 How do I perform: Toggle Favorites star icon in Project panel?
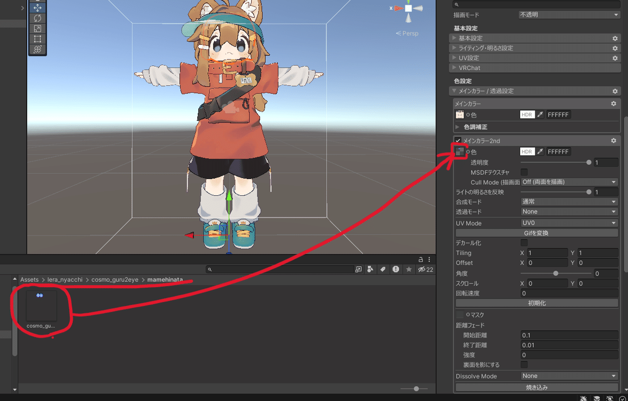tap(409, 269)
